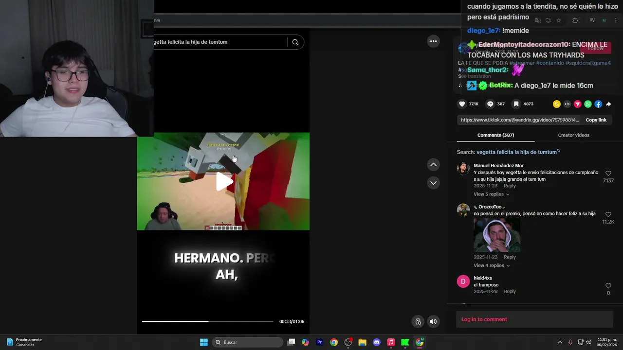Viewport: 623px width, 350px height.
Task: Like hleld4xs's comment
Action: point(608,286)
